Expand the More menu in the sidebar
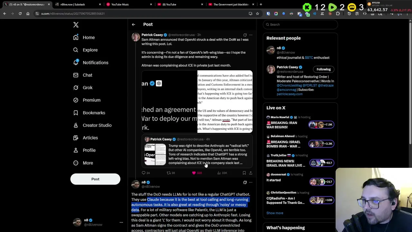This screenshot has width=412, height=232. [83, 163]
